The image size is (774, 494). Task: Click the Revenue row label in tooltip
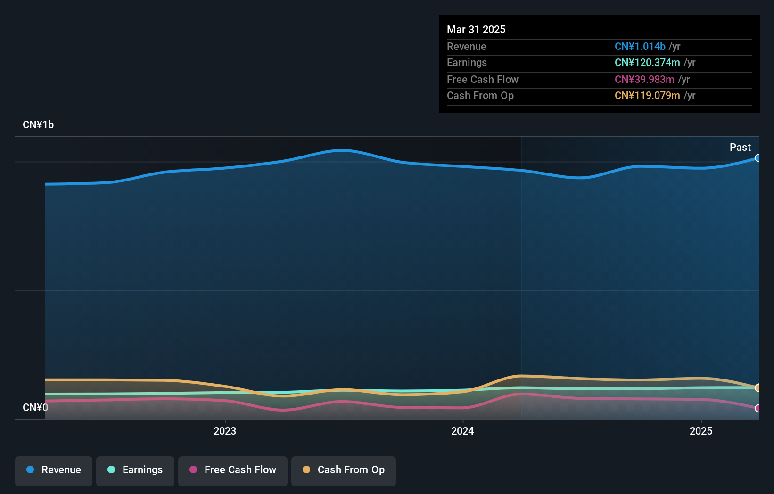tap(467, 46)
